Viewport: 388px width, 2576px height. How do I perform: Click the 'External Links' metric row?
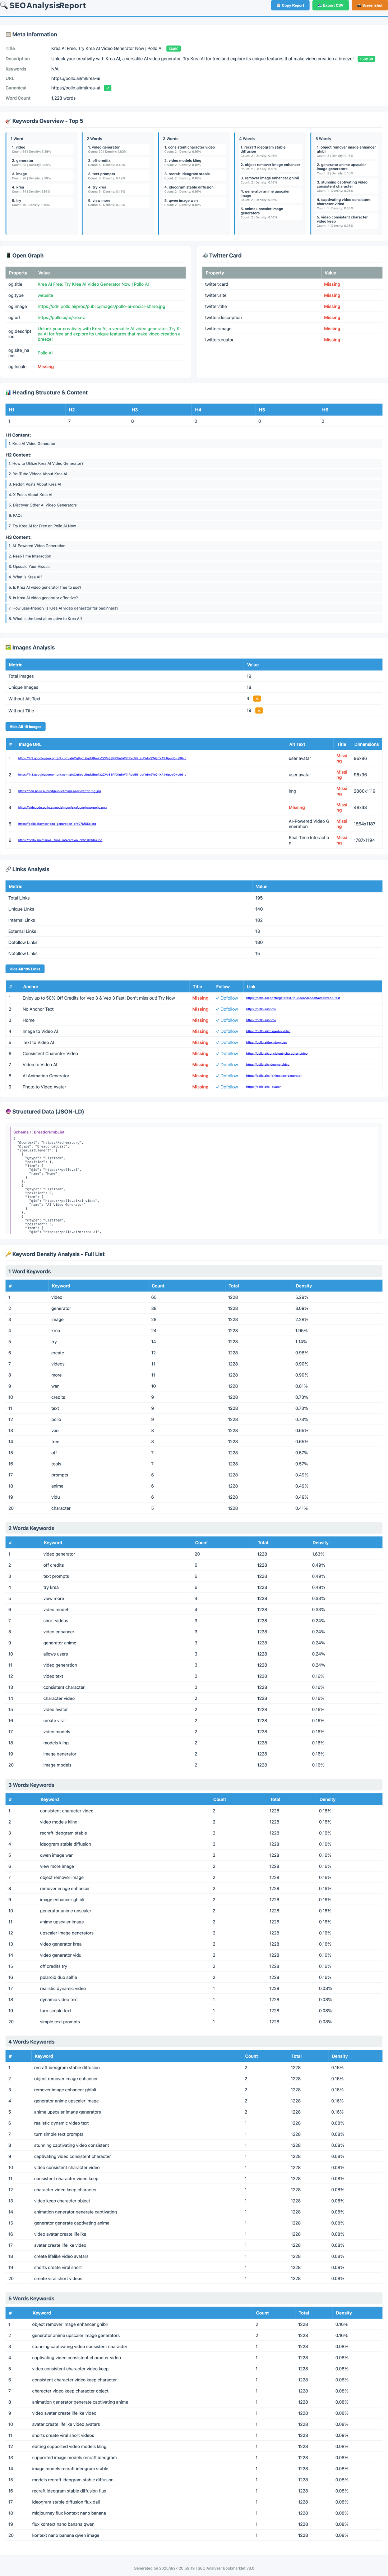(194, 931)
